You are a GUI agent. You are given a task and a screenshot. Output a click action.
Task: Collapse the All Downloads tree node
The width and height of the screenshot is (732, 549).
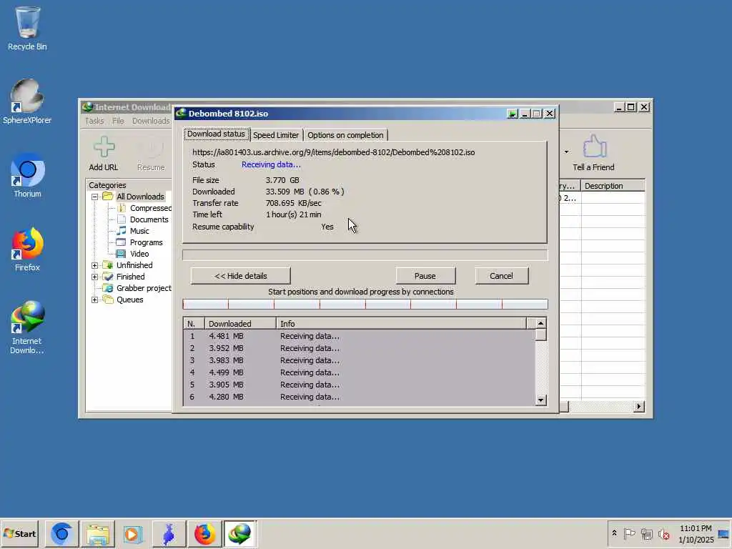click(95, 197)
